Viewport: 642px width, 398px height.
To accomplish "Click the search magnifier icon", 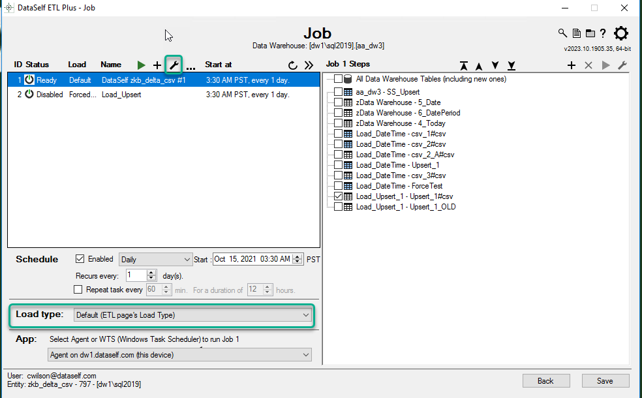I will (x=562, y=33).
